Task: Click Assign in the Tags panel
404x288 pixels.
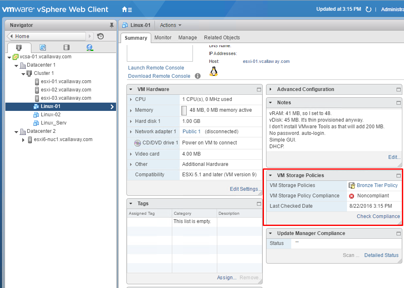Action: pyautogui.click(x=226, y=278)
